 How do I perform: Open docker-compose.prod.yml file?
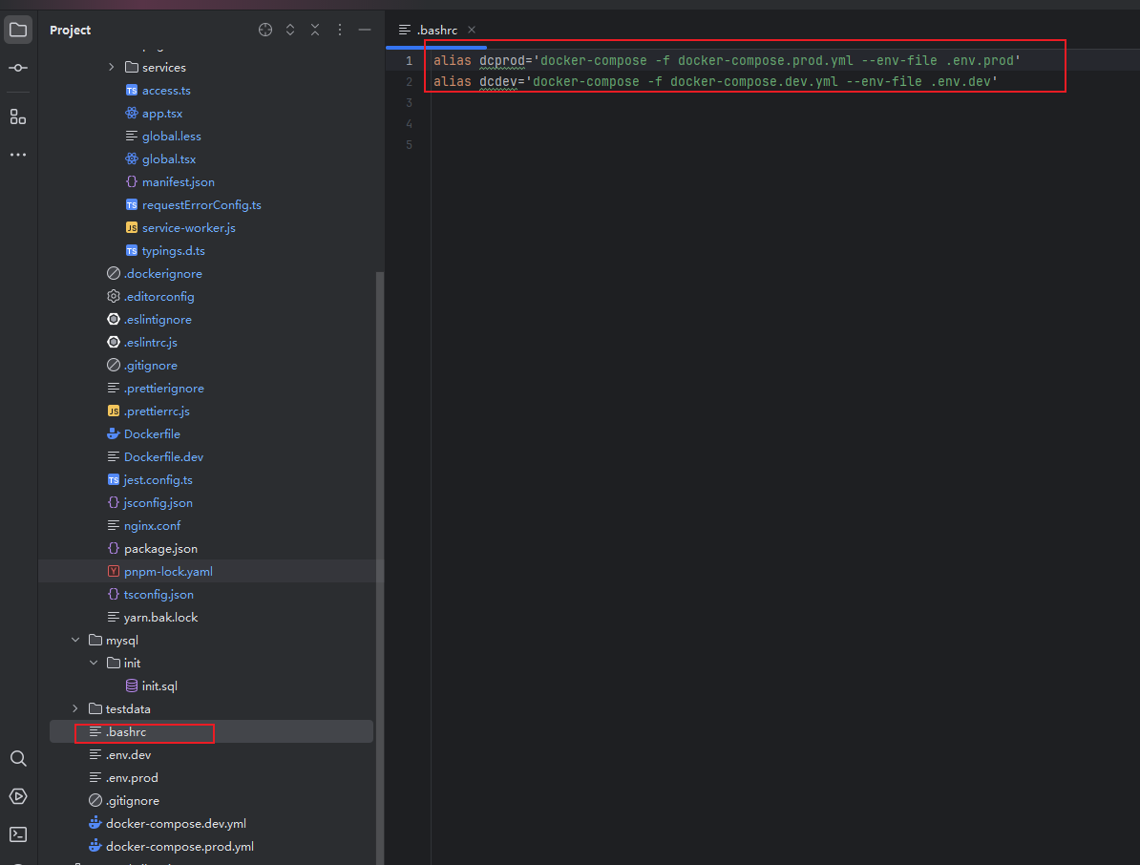pos(179,846)
